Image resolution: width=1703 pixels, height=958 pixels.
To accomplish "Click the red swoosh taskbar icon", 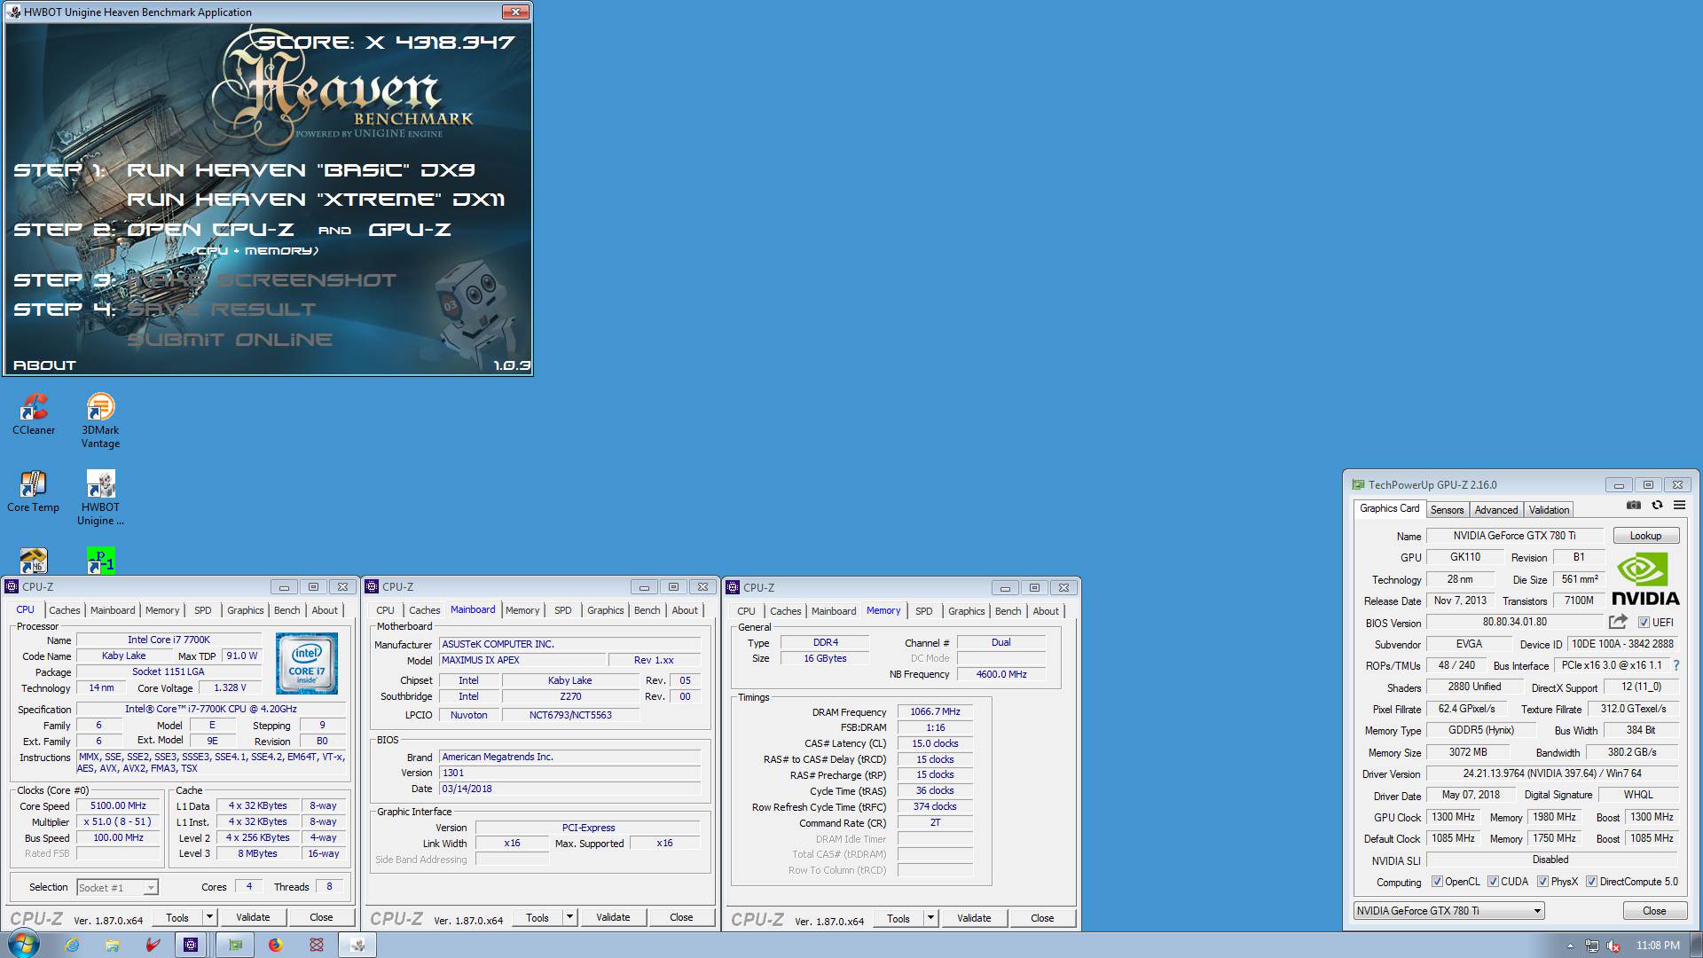I will point(153,945).
